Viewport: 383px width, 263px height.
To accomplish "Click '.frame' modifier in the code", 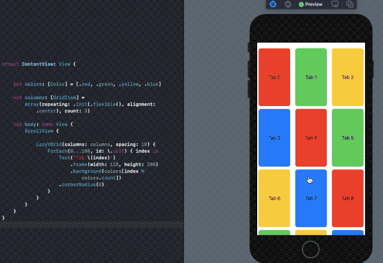I will coord(79,164).
